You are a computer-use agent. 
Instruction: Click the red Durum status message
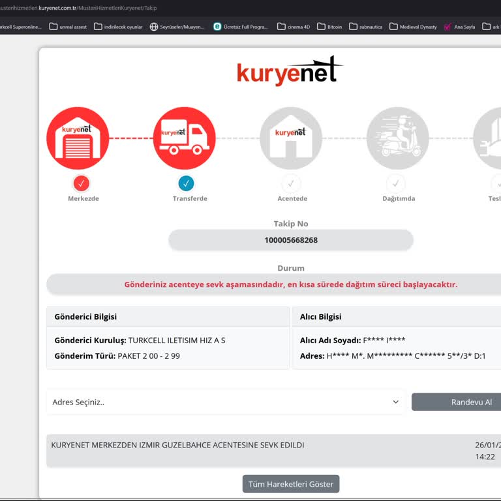click(291, 284)
